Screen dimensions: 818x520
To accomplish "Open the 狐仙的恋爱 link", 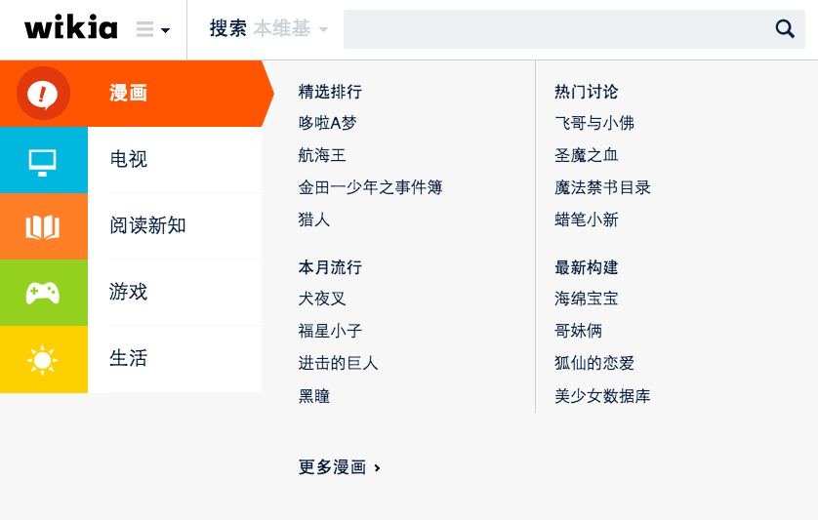I will pyautogui.click(x=594, y=363).
